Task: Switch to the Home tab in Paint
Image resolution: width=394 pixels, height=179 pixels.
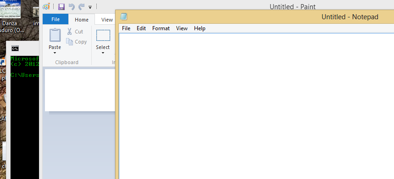Action: click(82, 20)
